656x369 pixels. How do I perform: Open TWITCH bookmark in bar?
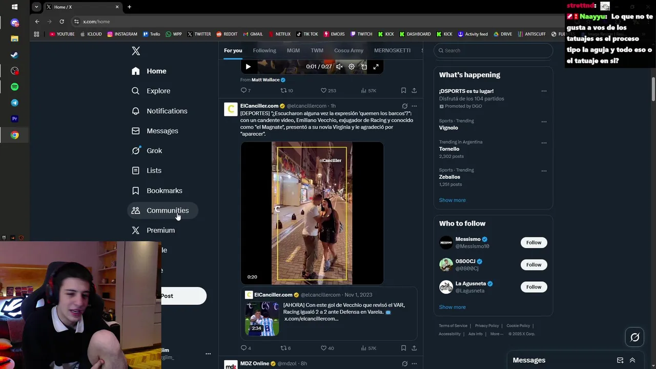[x=361, y=34]
